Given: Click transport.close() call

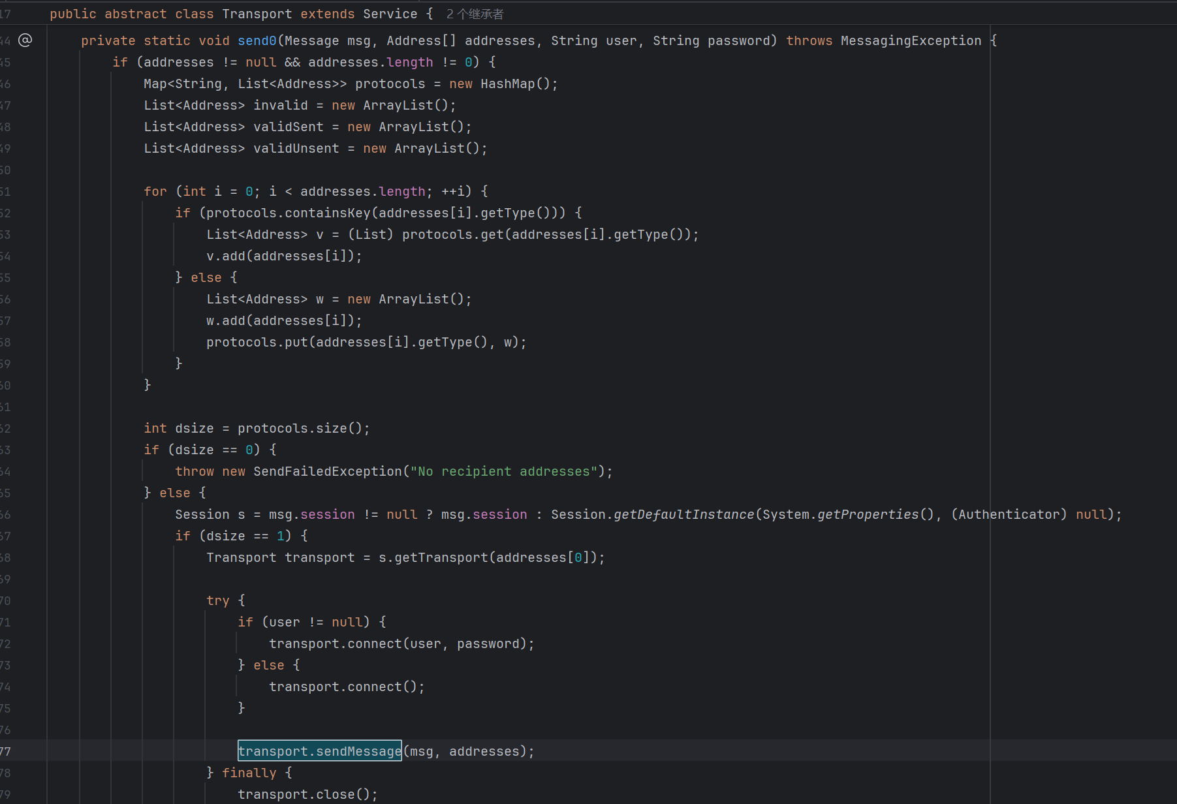Looking at the screenshot, I should pyautogui.click(x=307, y=794).
